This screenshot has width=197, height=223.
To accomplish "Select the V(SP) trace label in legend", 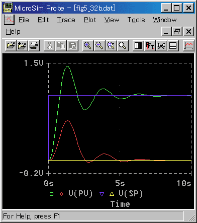I will pos(131,194).
